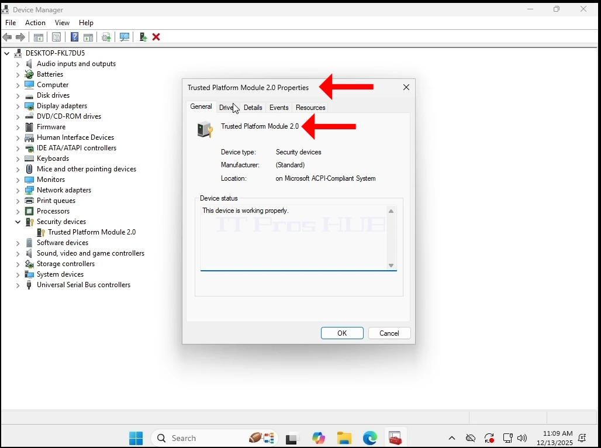Select Print queues tree item

[56, 201]
